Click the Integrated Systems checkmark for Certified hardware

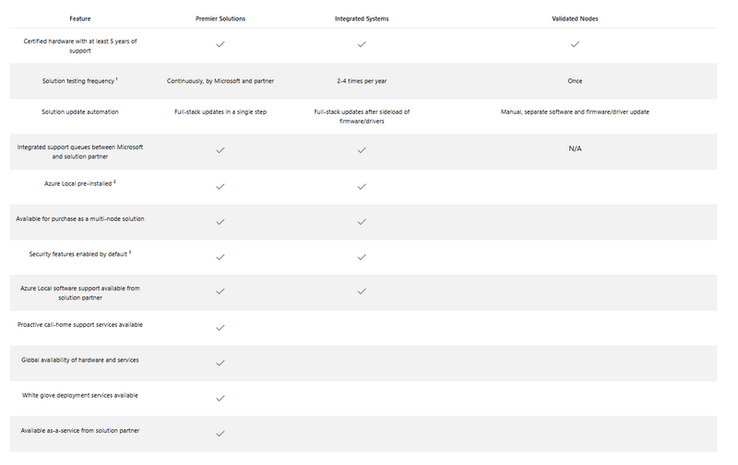[x=362, y=44]
